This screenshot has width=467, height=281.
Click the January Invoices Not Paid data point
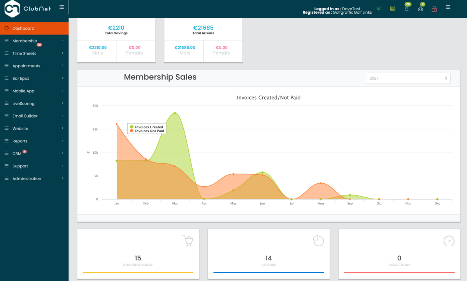[x=117, y=124]
